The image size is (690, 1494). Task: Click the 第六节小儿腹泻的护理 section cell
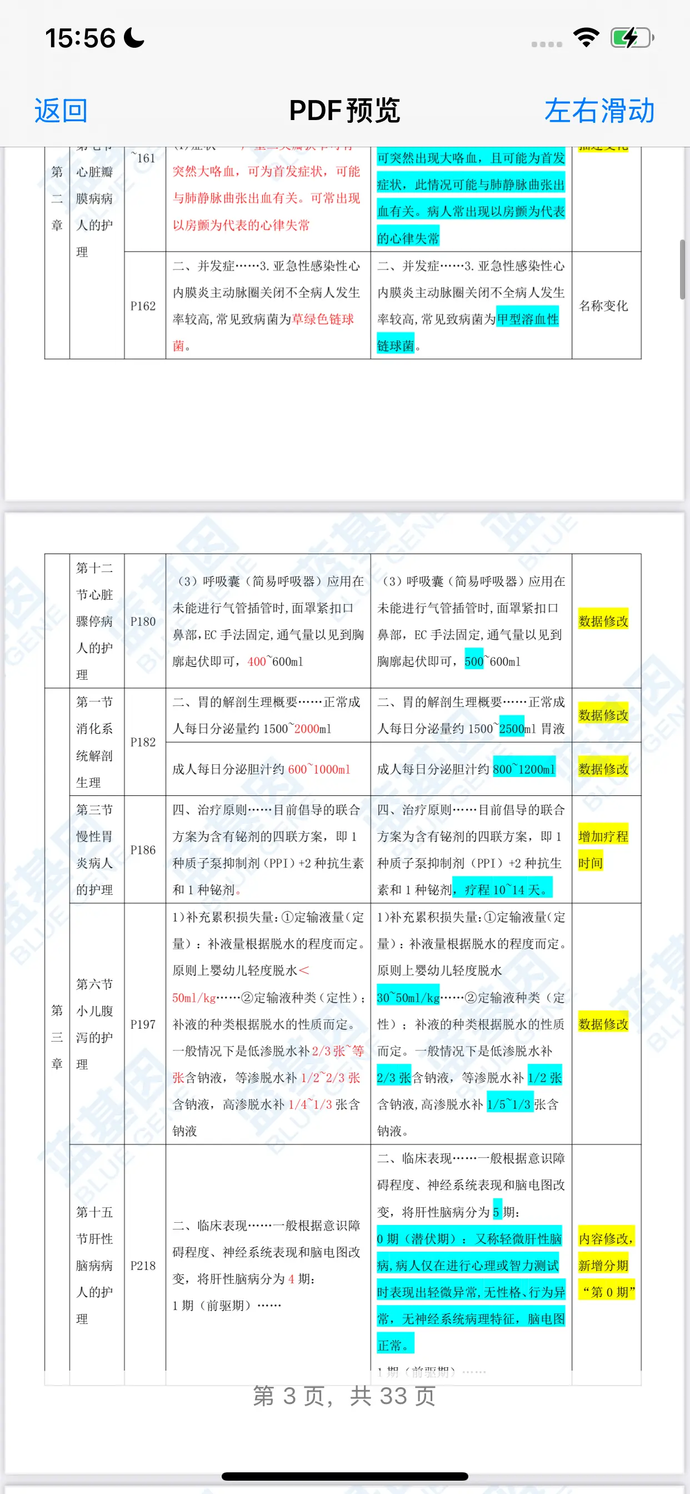[94, 1024]
